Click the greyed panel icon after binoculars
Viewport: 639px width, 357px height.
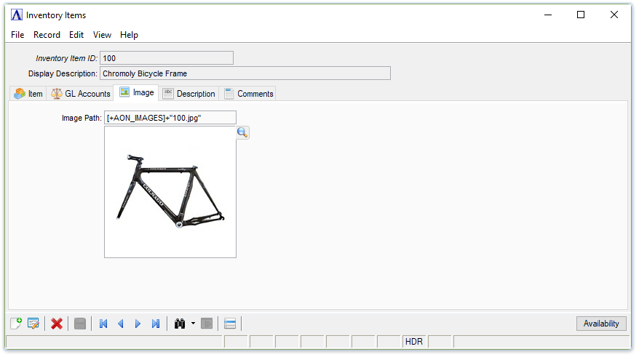click(x=207, y=324)
